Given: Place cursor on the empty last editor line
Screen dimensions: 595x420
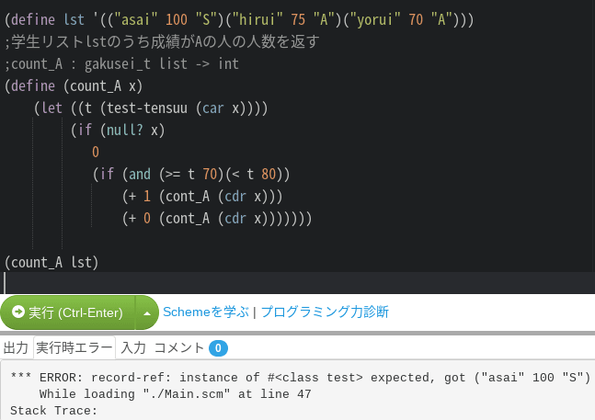Looking at the screenshot, I should click(x=298, y=282).
